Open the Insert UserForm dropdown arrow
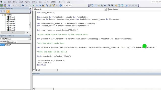 point(7,5)
